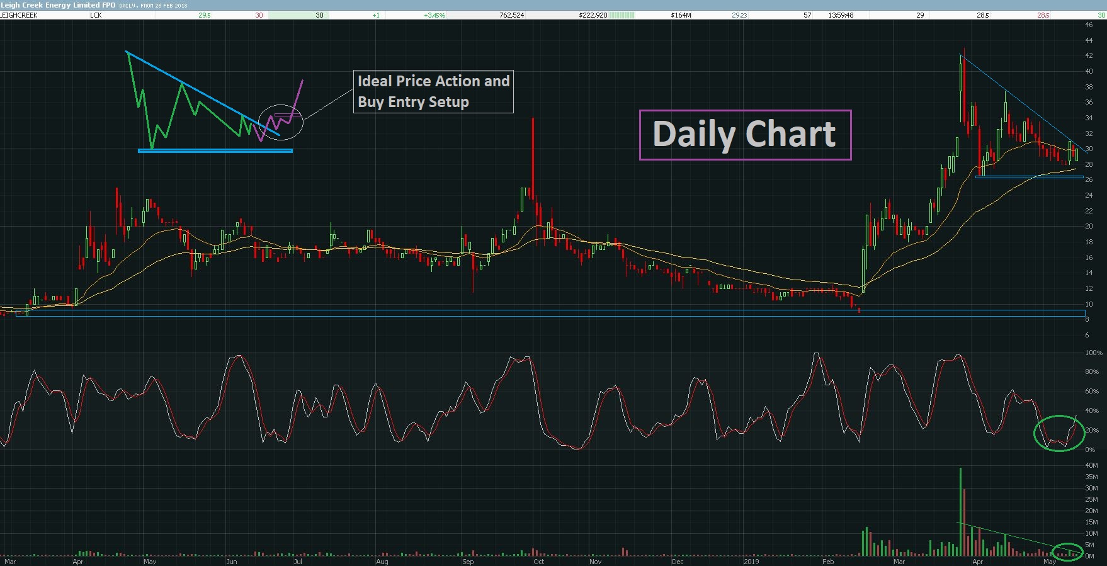Click the Dec label on time axis
The height and width of the screenshot is (566, 1107).
coord(678,562)
